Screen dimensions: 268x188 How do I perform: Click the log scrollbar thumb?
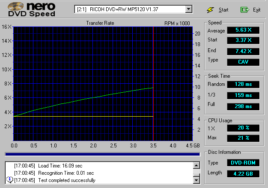(x=197, y=175)
